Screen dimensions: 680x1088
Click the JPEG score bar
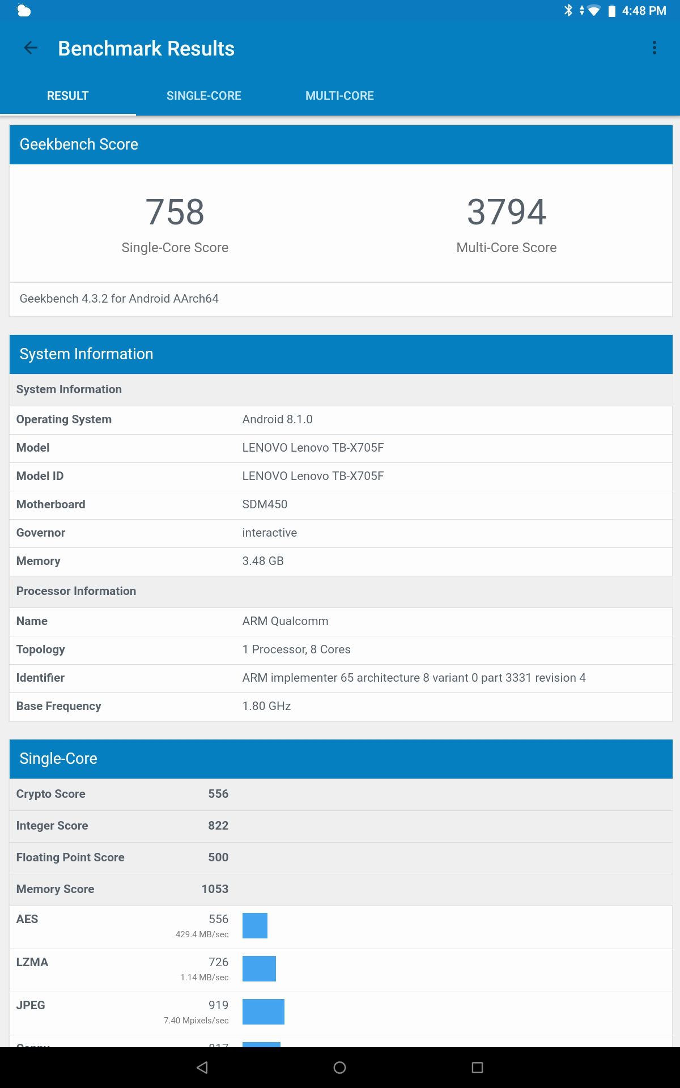(263, 1011)
